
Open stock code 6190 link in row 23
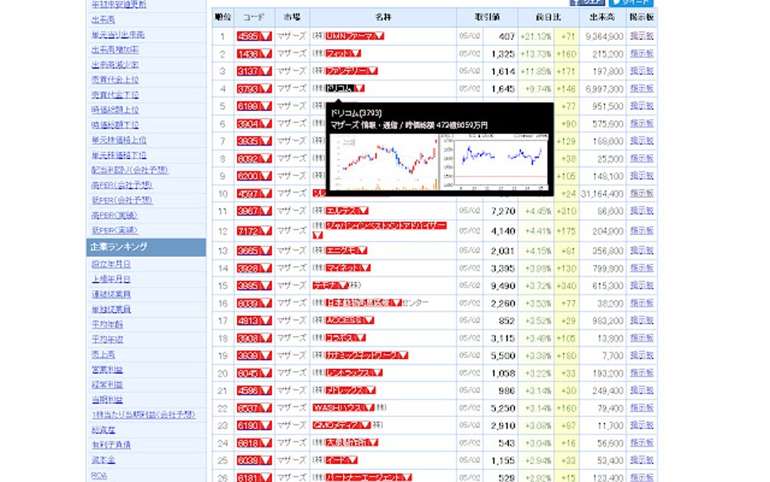tap(248, 425)
